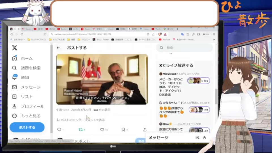The image size is (272, 153).
Task: Close the active X tab
Action: pos(19,29)
